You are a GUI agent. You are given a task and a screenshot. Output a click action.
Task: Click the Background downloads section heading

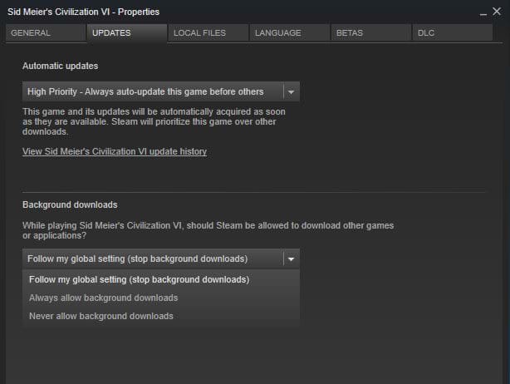(70, 204)
